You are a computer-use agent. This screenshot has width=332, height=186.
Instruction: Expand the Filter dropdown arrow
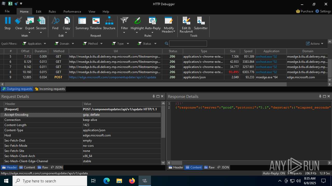[124, 33]
